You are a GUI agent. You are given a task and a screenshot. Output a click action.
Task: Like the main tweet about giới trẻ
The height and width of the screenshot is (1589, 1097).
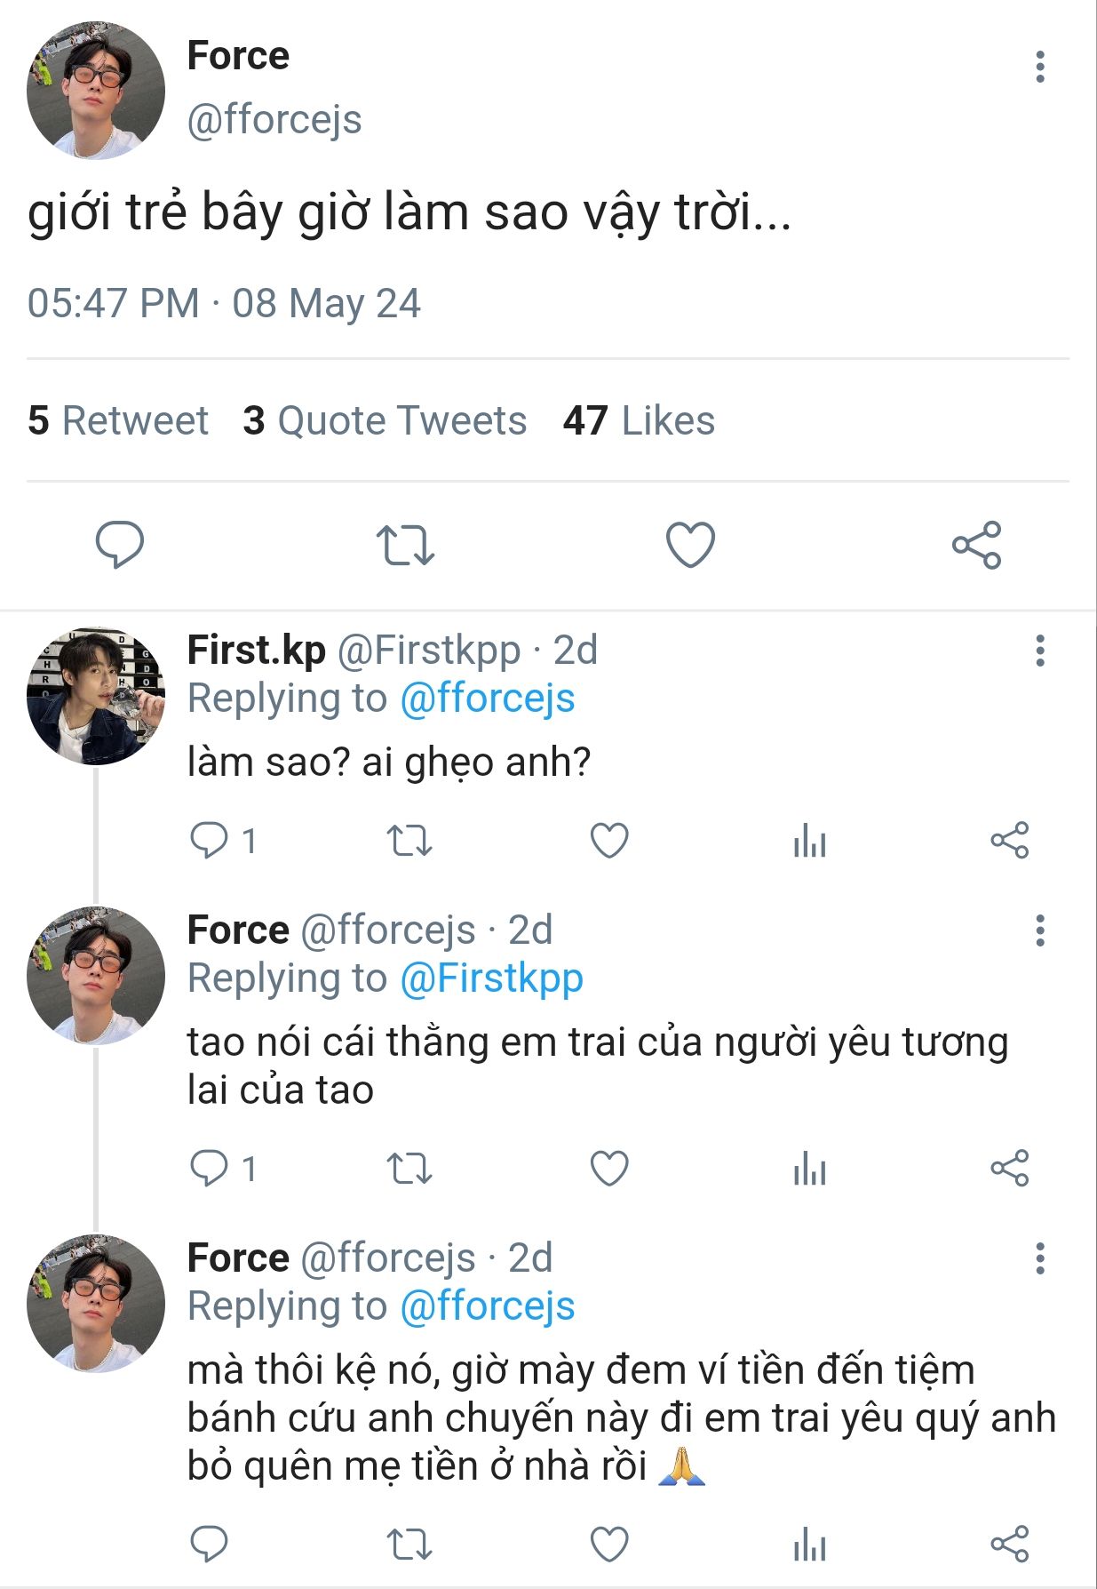pyautogui.click(x=690, y=545)
